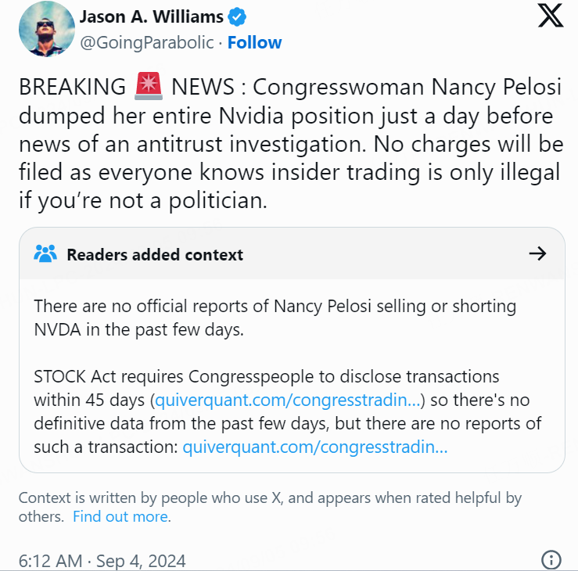Expand the 'Readers added context' heading

pyautogui.click(x=155, y=254)
